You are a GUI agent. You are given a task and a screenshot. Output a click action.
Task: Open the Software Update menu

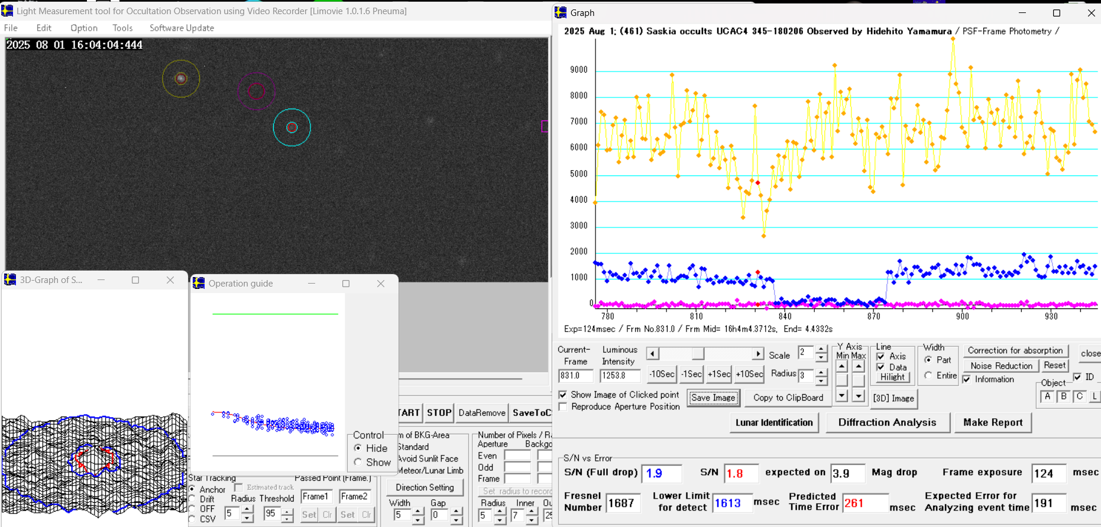pyautogui.click(x=182, y=28)
